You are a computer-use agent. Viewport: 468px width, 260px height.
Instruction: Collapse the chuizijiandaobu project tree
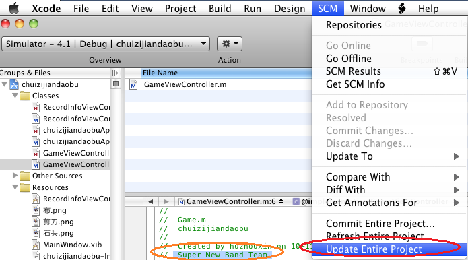click(x=5, y=84)
